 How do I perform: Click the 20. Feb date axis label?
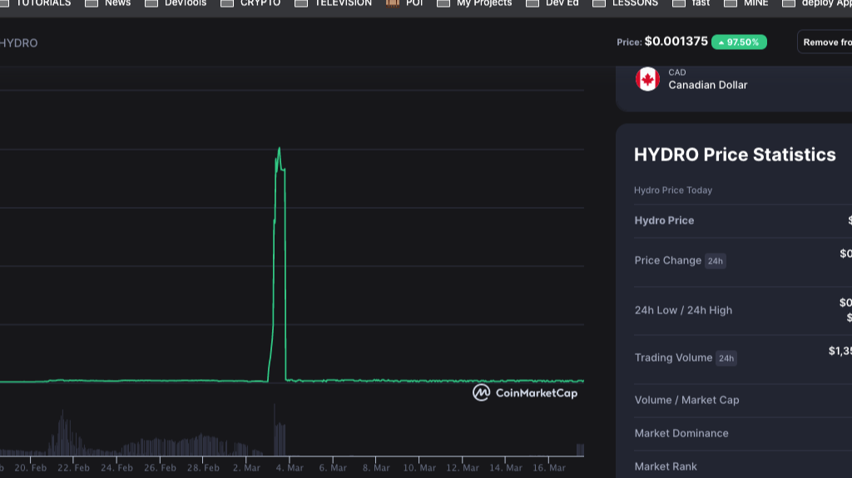pos(31,468)
